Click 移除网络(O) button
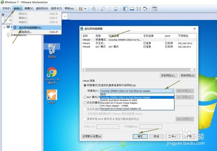The width and height of the screenshot is (217, 151). [x=188, y=75]
